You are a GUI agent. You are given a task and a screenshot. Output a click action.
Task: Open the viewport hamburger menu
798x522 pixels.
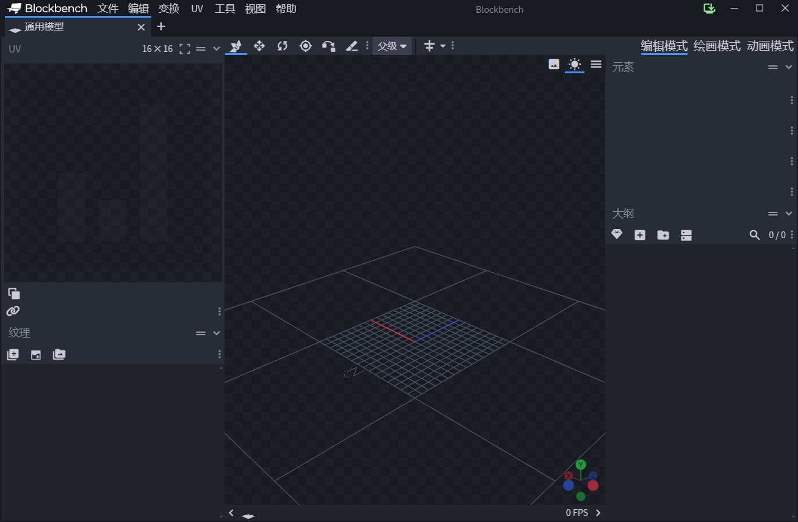(x=596, y=64)
